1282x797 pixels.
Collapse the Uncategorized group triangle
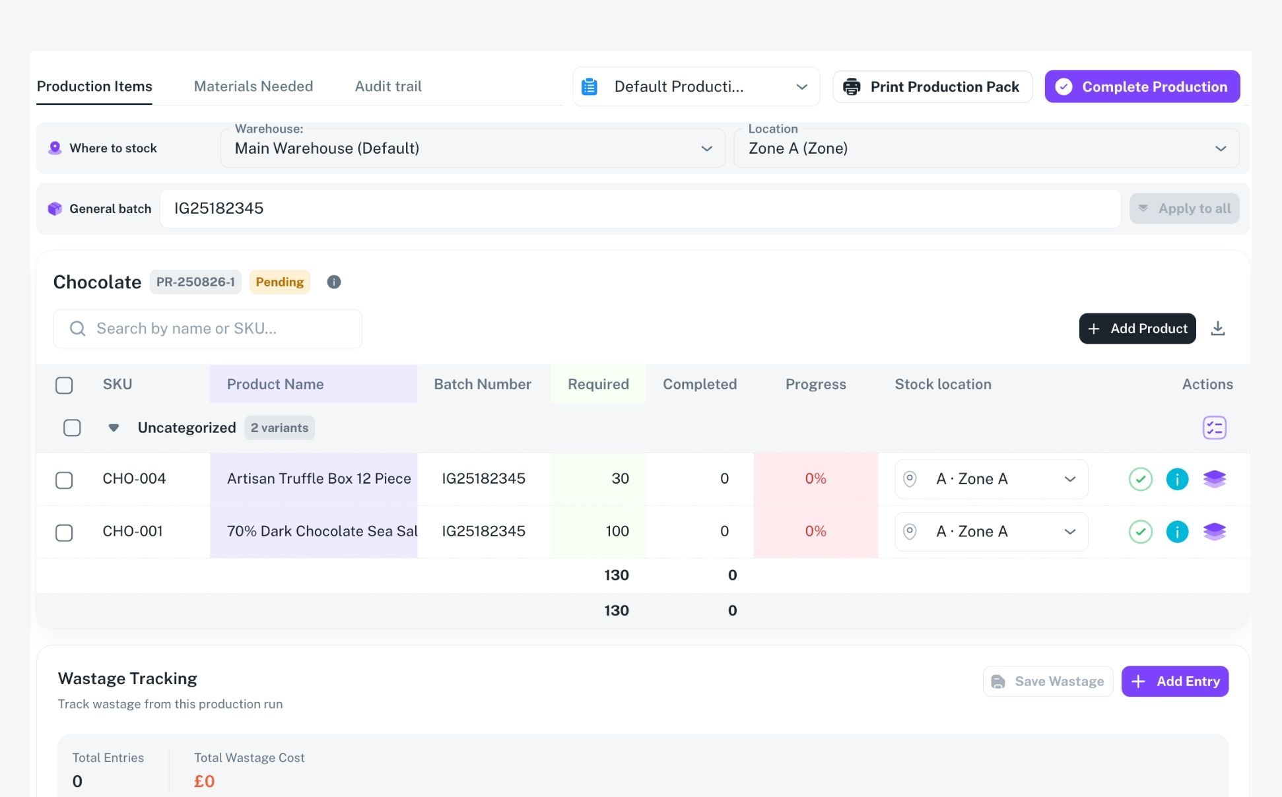pos(114,428)
